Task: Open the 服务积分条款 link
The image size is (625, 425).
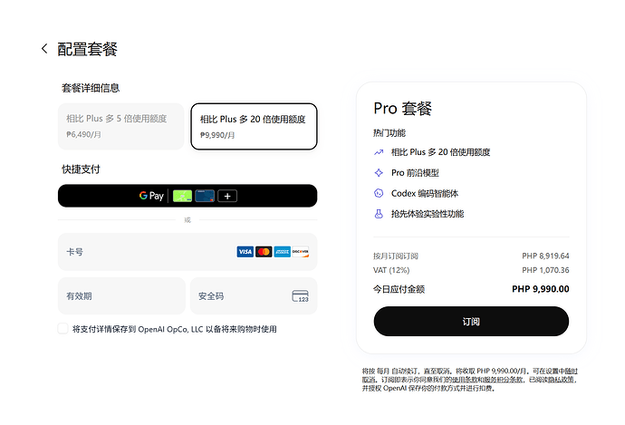Action: pos(502,380)
